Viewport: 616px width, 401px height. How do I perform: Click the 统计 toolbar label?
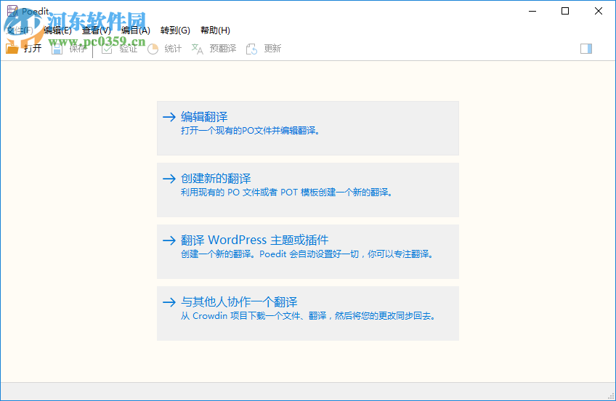pos(173,49)
